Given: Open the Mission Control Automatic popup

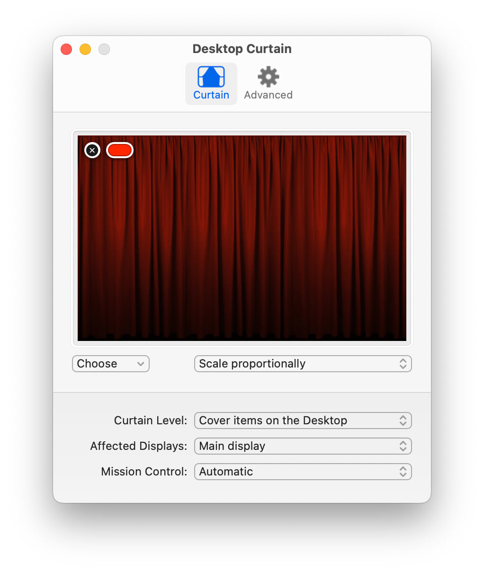Looking at the screenshot, I should pos(303,472).
